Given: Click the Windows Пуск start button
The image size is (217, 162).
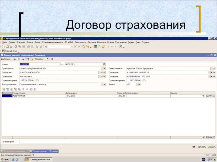Looking at the screenshot, I should pyautogui.click(x=5, y=160).
